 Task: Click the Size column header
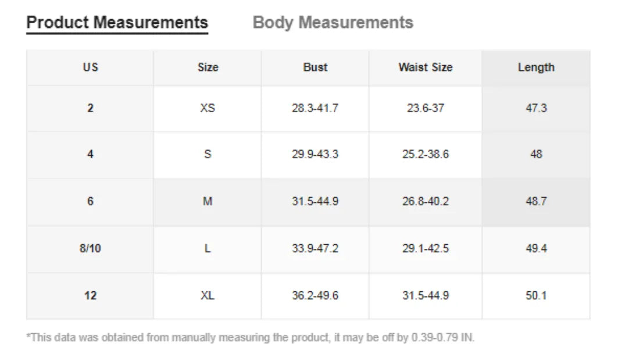click(x=208, y=67)
